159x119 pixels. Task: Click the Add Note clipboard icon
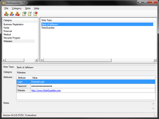point(24,14)
